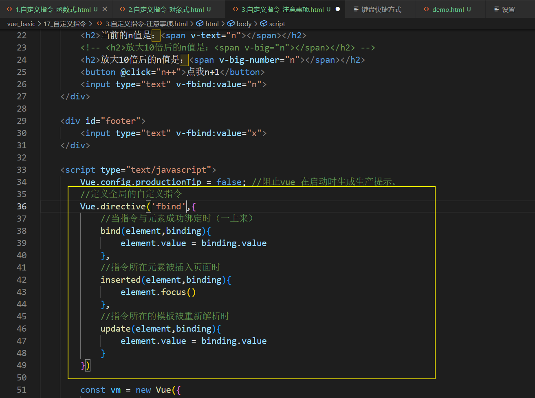This screenshot has width=535, height=398.
Task: Select the 3.自定义指令-注意事项.html tab
Action: 283,9
